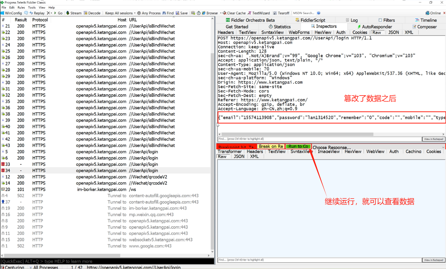Viewport: 446px width, 269px height.
Task: Open the Log tab
Action: tap(351, 20)
